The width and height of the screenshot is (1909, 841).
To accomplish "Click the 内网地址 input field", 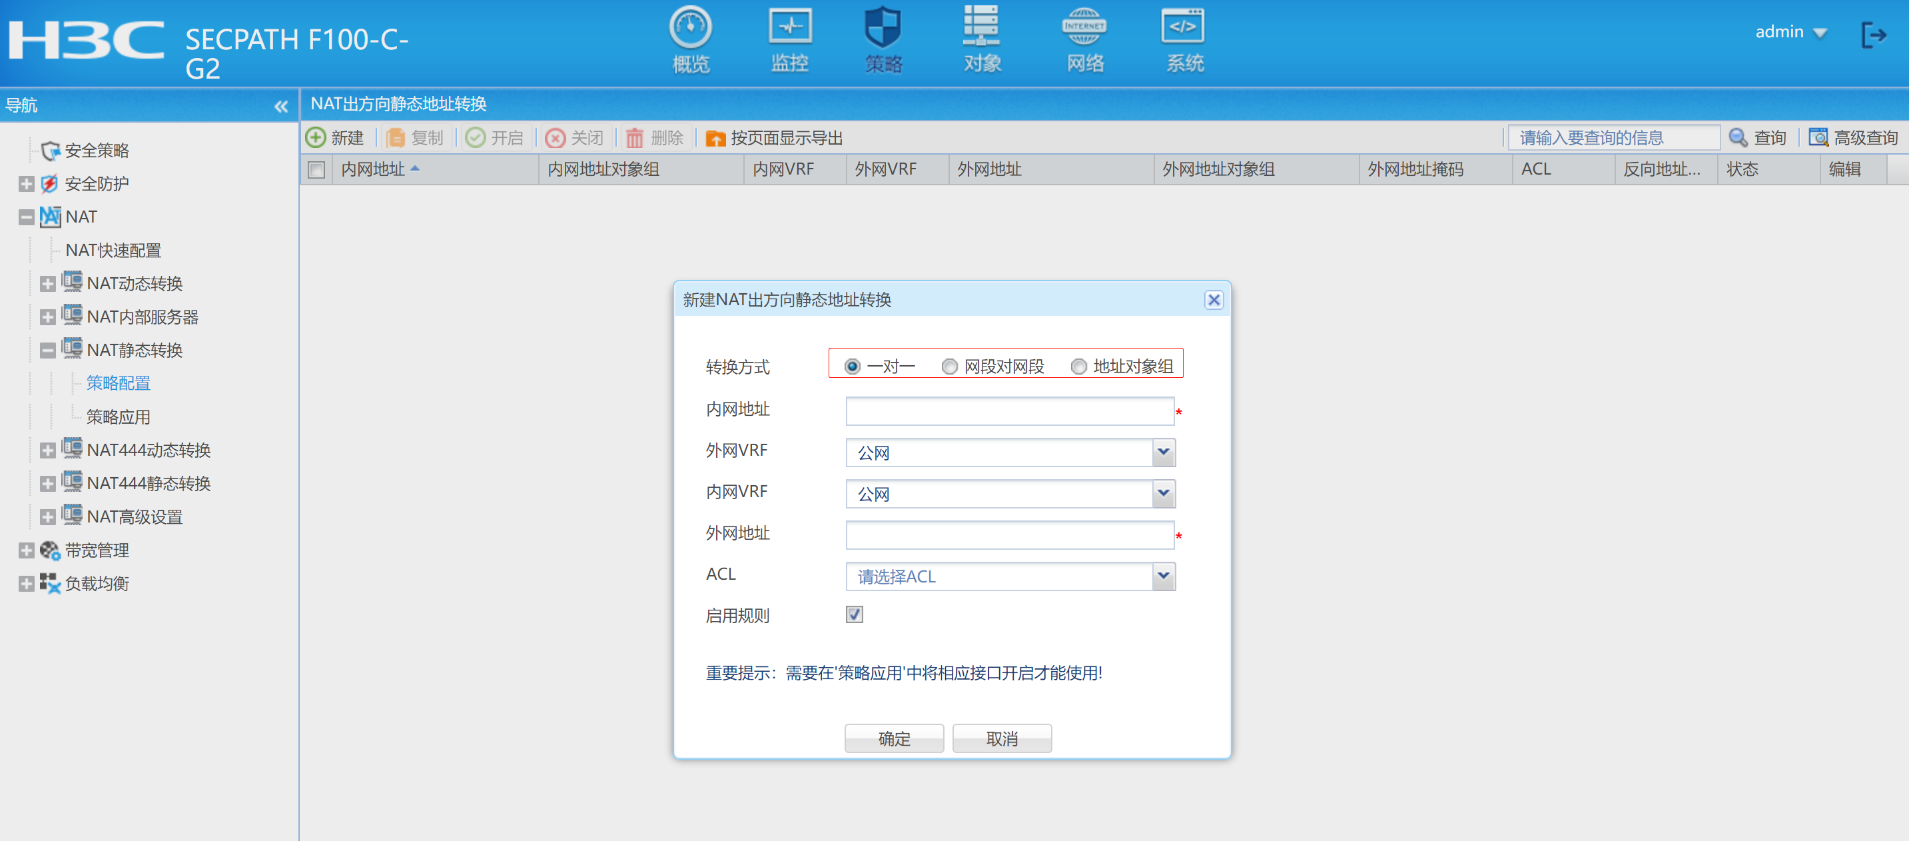I will tap(1008, 411).
